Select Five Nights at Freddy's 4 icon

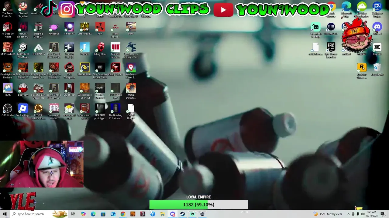pyautogui.click(x=54, y=71)
